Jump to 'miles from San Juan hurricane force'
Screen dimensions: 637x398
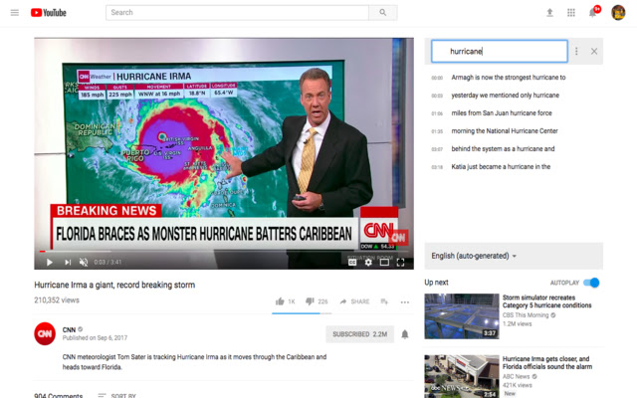502,113
